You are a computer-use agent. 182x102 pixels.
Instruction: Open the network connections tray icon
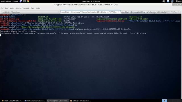(x=172, y=1)
